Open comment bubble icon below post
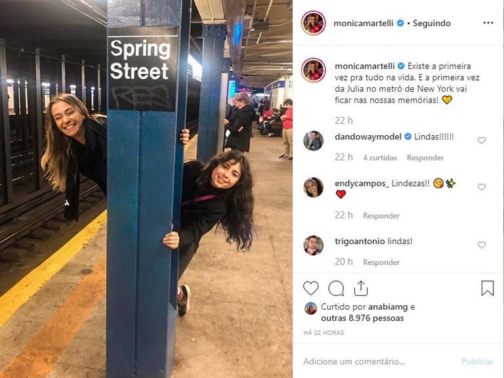Image resolution: width=504 pixels, height=378 pixels. coord(336,288)
